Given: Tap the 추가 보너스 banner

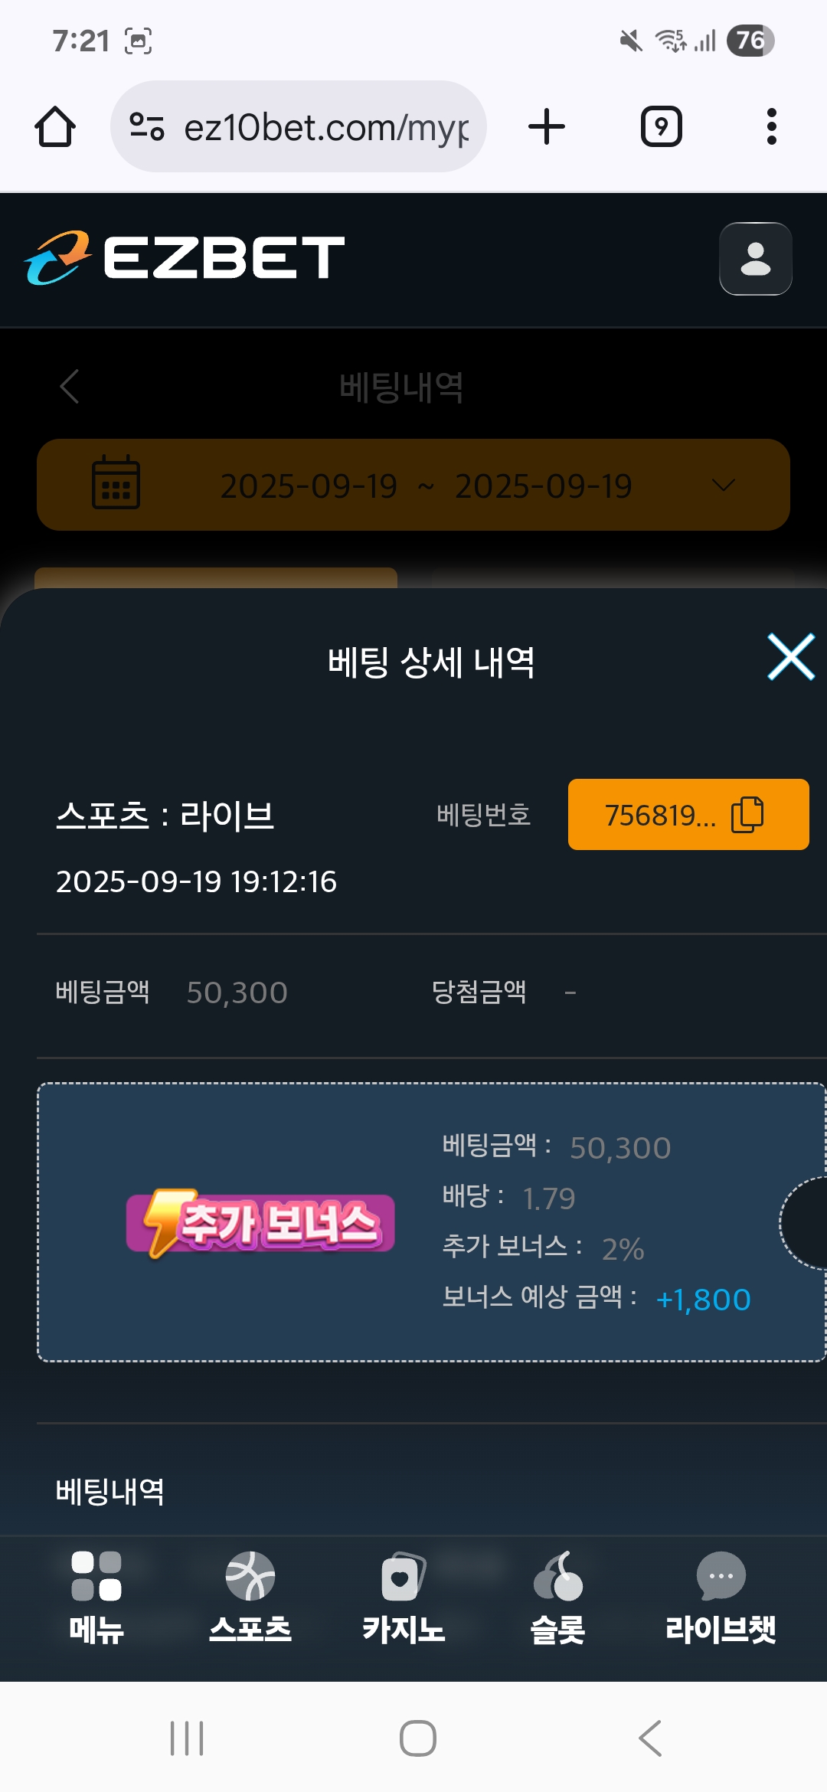Looking at the screenshot, I should [x=260, y=1222].
